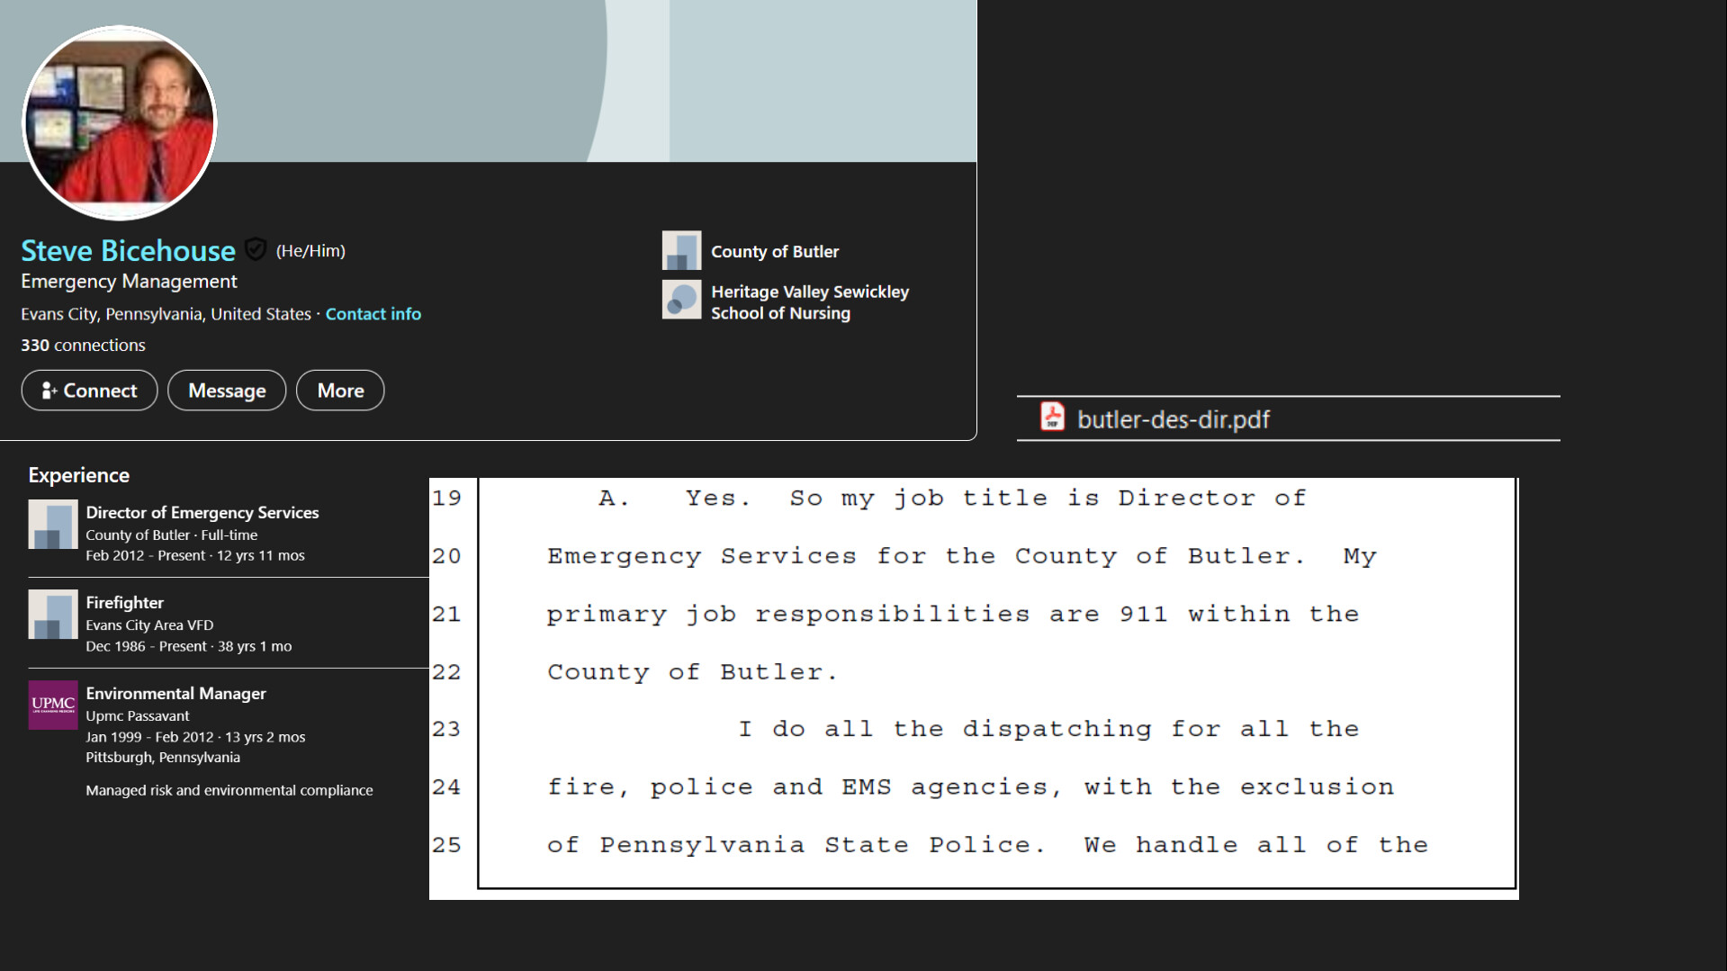Click the verification shield badge icon

point(256,249)
